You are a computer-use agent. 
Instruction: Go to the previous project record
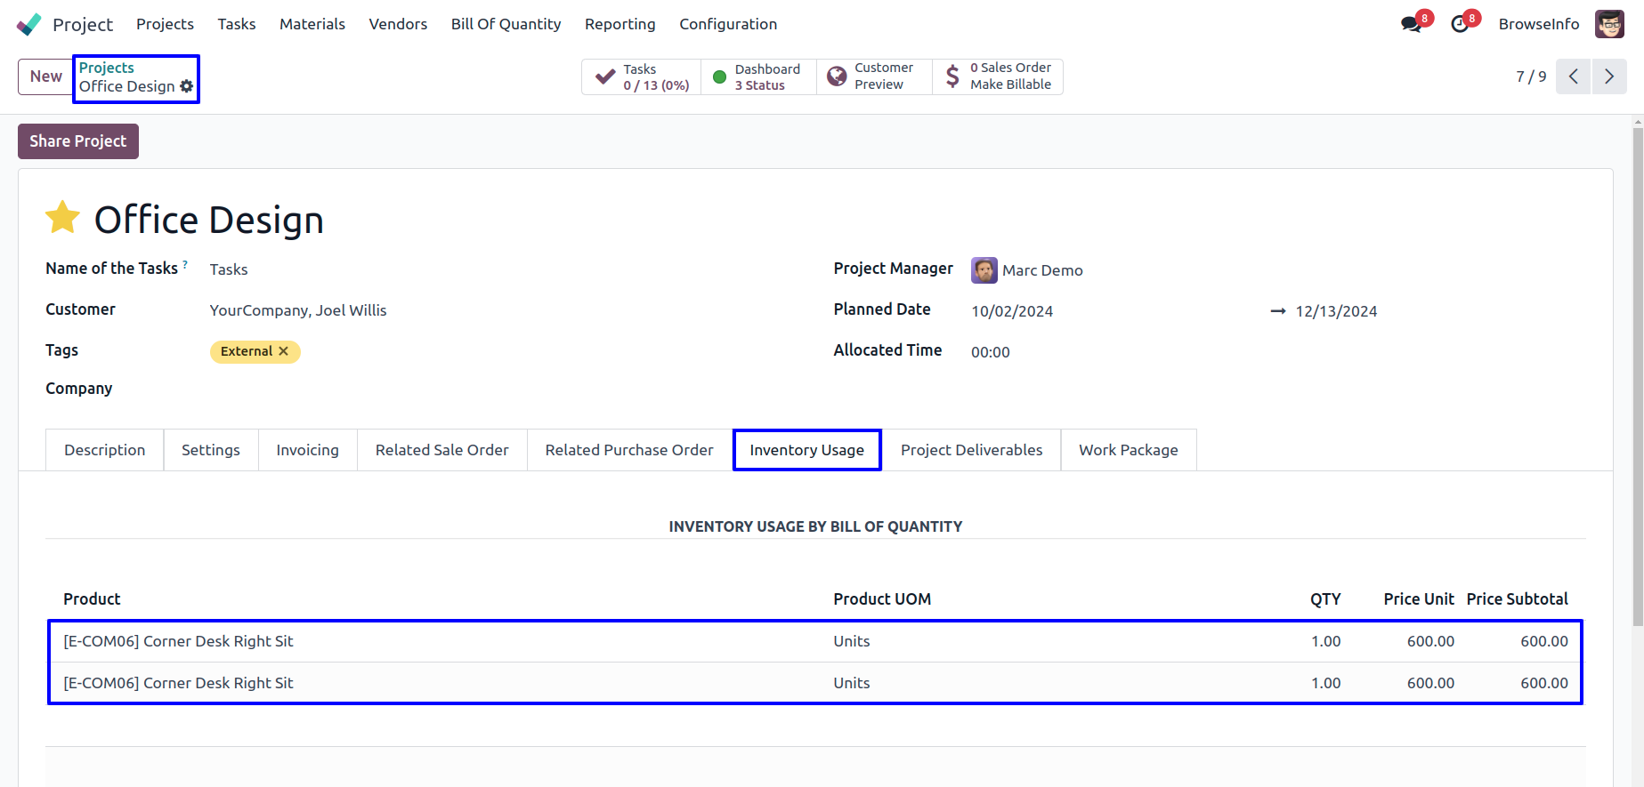point(1574,76)
